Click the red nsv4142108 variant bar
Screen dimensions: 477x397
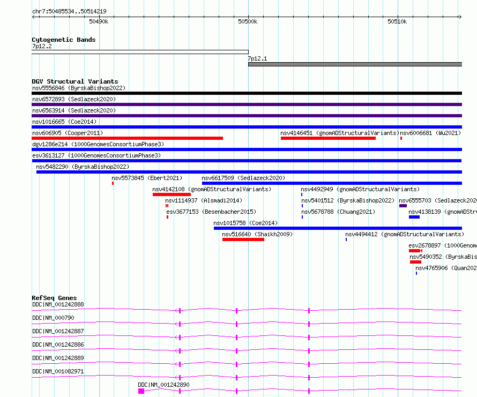click(x=172, y=194)
